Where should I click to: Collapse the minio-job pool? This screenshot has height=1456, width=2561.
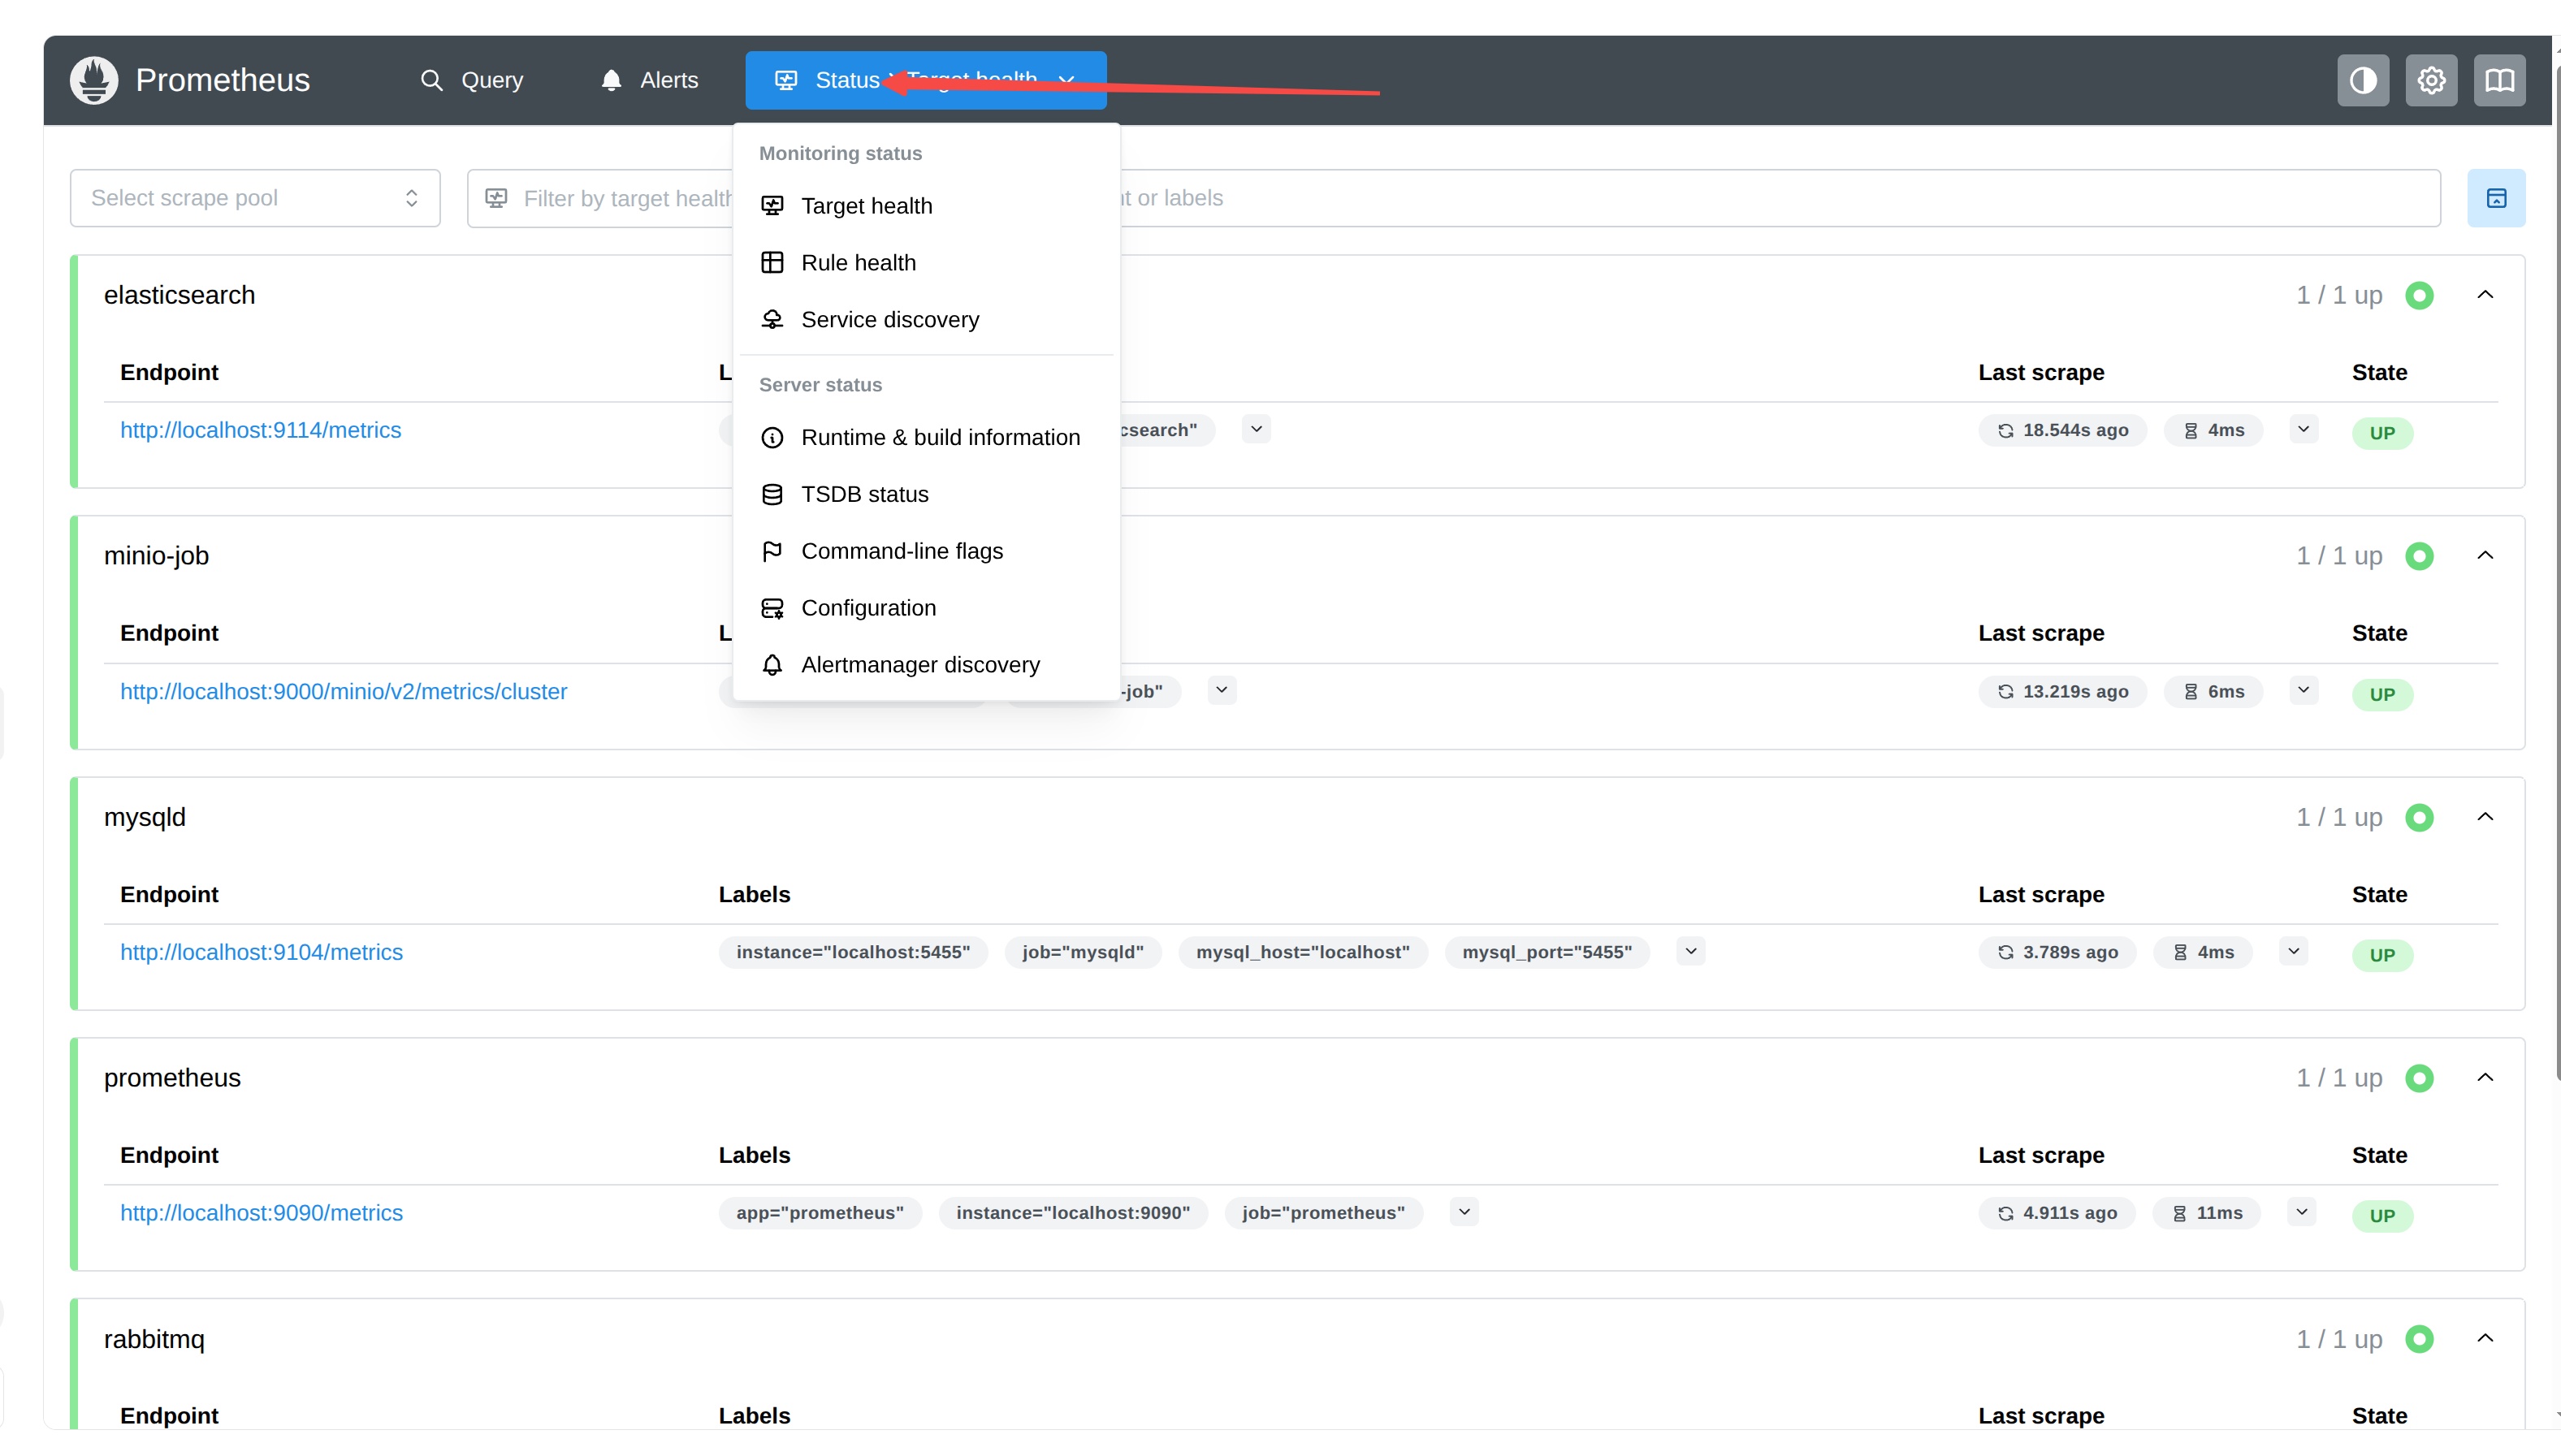[2485, 556]
